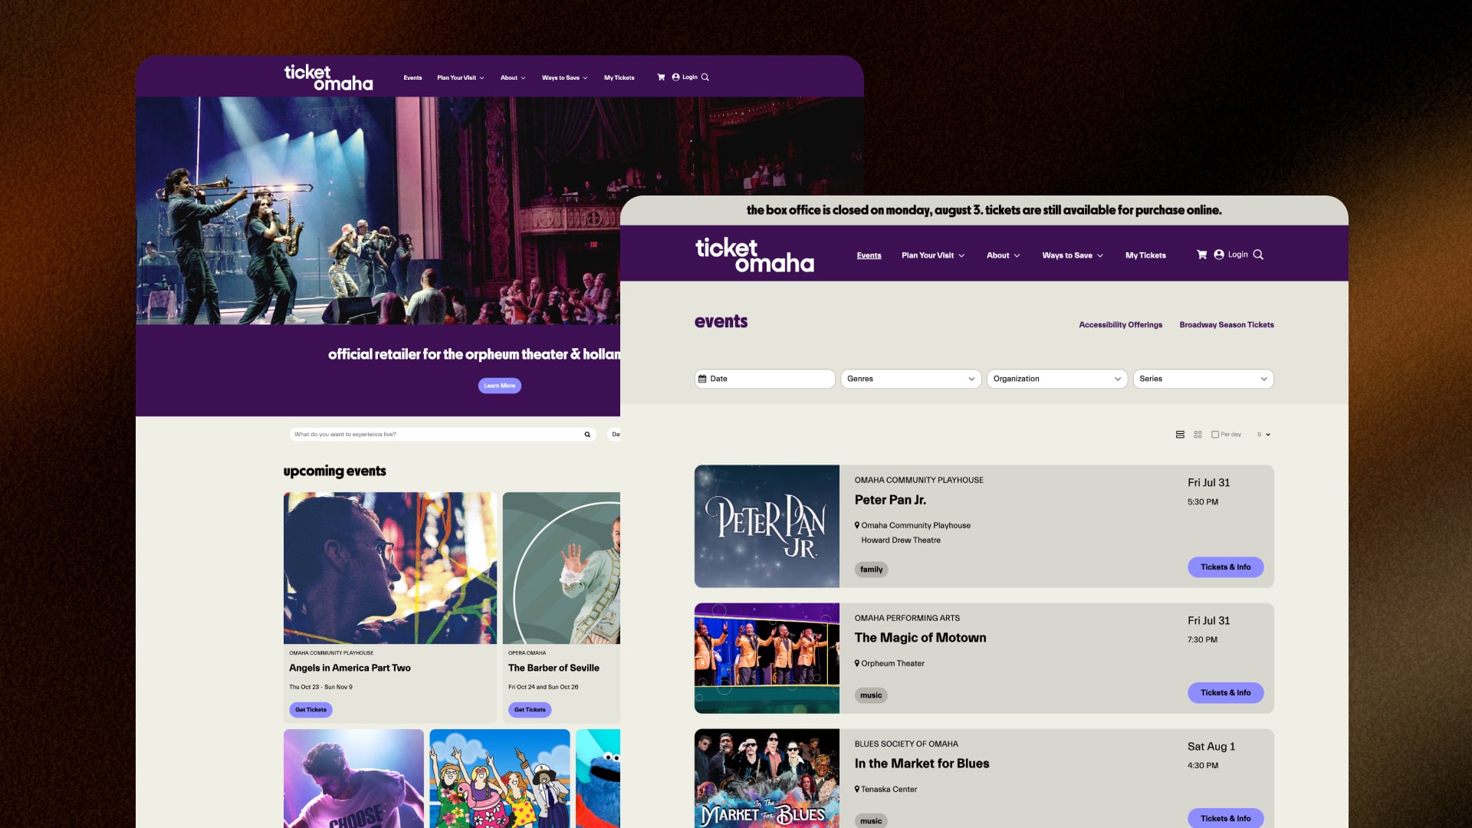Click the music tag on The Magic of Motown
Viewport: 1472px width, 828px height.
(x=871, y=695)
